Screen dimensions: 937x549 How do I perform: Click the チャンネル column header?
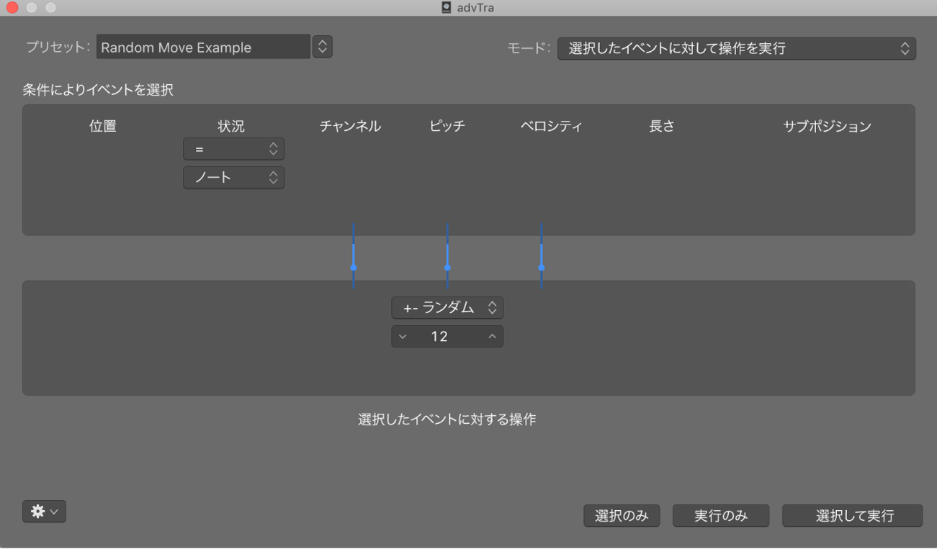click(350, 126)
